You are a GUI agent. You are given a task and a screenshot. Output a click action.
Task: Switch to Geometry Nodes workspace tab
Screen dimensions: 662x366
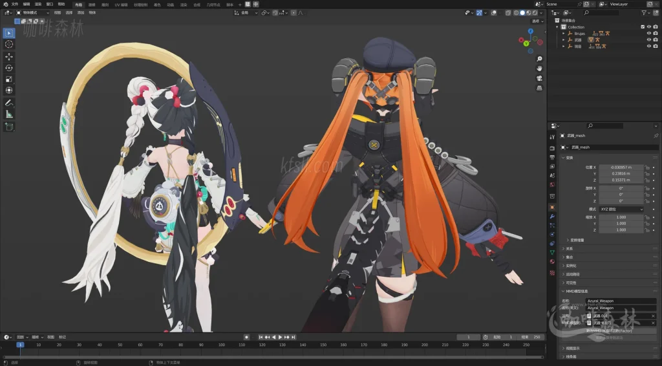(x=213, y=5)
